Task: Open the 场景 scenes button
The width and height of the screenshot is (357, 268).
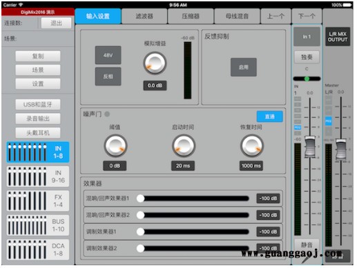Action: click(x=38, y=70)
